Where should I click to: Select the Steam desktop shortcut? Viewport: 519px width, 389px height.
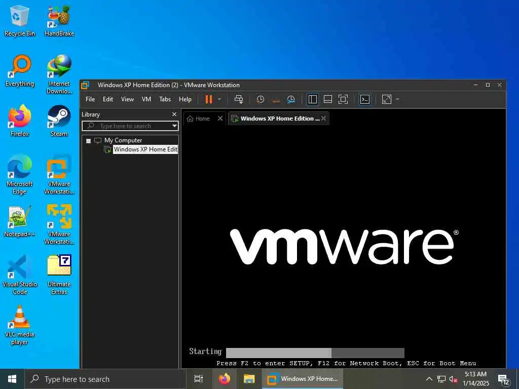(x=59, y=121)
